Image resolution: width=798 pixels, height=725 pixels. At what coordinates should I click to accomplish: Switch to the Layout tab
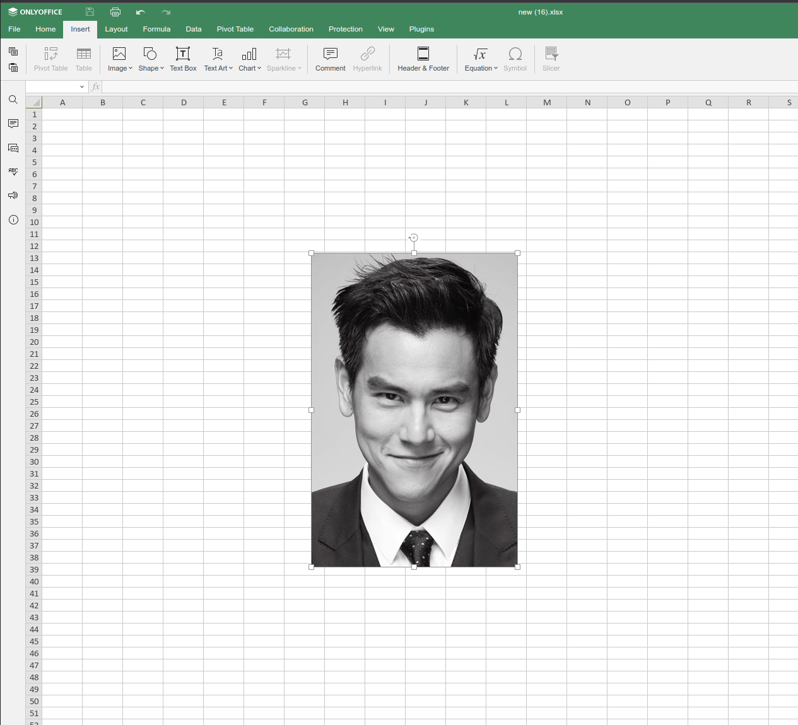coord(116,29)
